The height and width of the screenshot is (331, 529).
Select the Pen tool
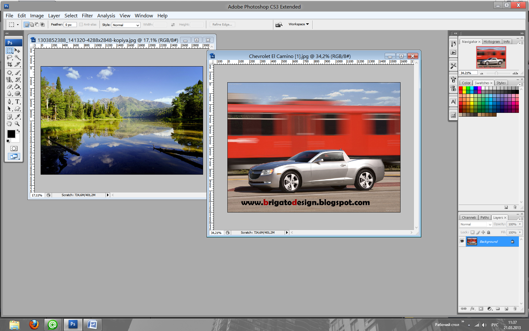[10, 102]
